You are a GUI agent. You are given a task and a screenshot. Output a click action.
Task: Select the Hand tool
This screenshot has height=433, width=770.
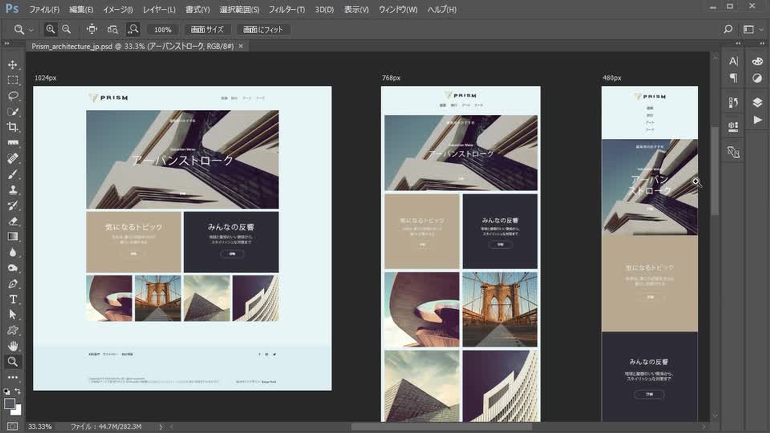tap(12, 346)
